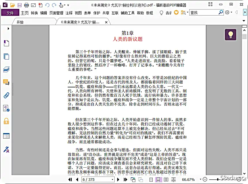Open the digital signatures panel
The width and height of the screenshot is (248, 184).
coord(6,108)
